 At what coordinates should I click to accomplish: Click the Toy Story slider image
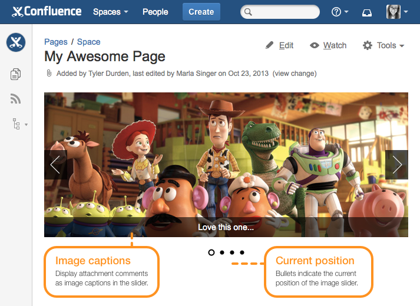(x=226, y=165)
